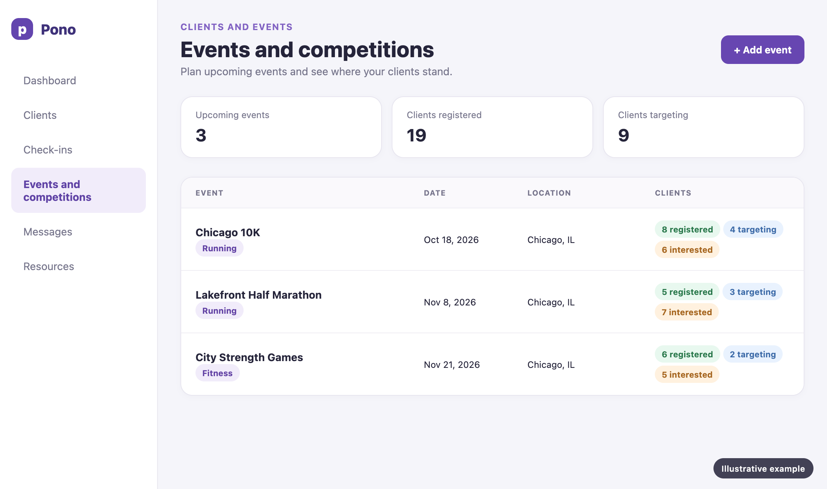
Task: Click the Add event button
Action: coord(762,50)
